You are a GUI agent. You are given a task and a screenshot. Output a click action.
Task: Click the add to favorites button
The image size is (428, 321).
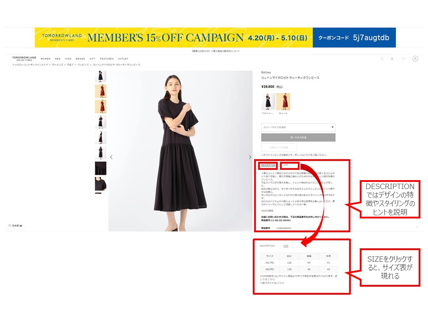point(279,148)
